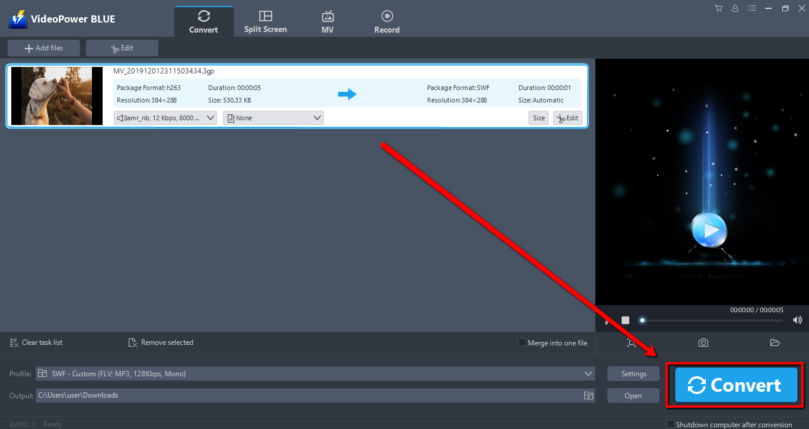This screenshot has height=429, width=809.
Task: Open the SWF Profile dropdown
Action: pos(588,373)
